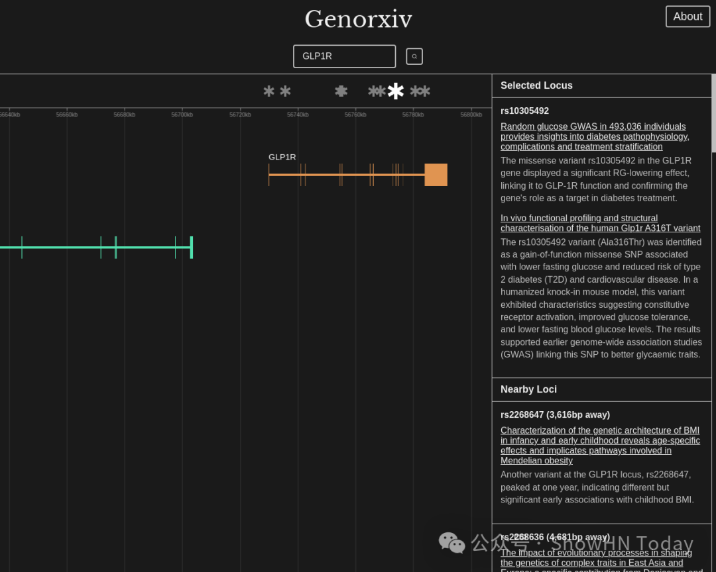Click the search magnifier icon button
This screenshot has height=572, width=716.
click(x=414, y=56)
